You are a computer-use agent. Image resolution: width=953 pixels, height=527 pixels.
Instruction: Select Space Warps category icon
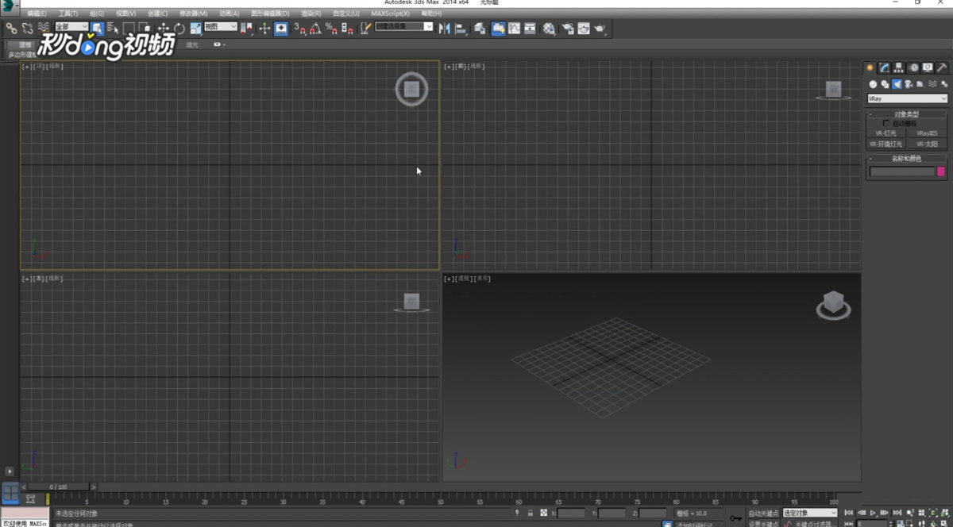(x=932, y=84)
